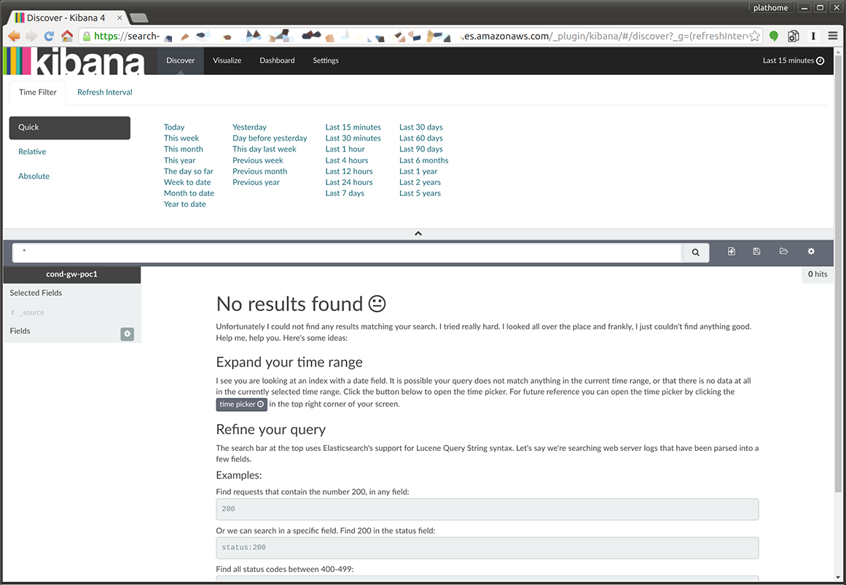The width and height of the screenshot is (846, 585).
Task: Click the cond-gw-poc1 index pattern header
Action: tap(71, 274)
